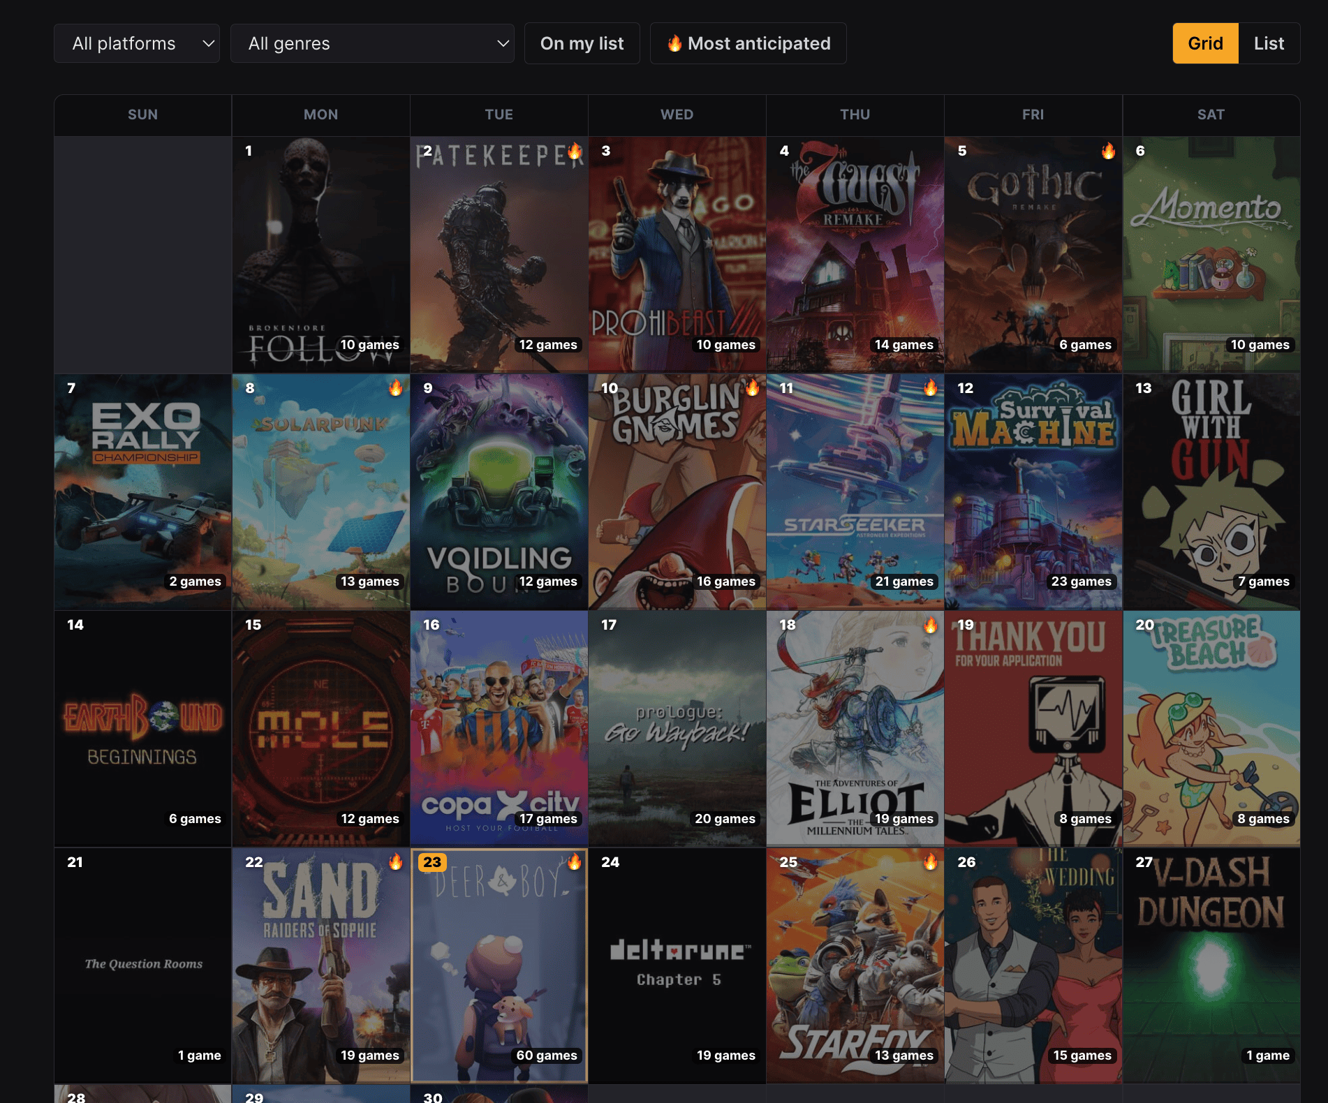Image resolution: width=1328 pixels, height=1103 pixels.
Task: Expand the All genres dropdown
Action: [x=372, y=43]
